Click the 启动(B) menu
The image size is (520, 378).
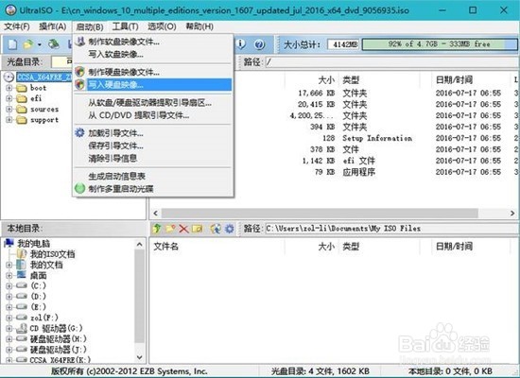pyautogui.click(x=90, y=26)
